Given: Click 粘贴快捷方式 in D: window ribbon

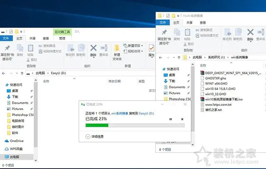Looking at the screenshot, I should pyautogui.click(x=50, y=51).
